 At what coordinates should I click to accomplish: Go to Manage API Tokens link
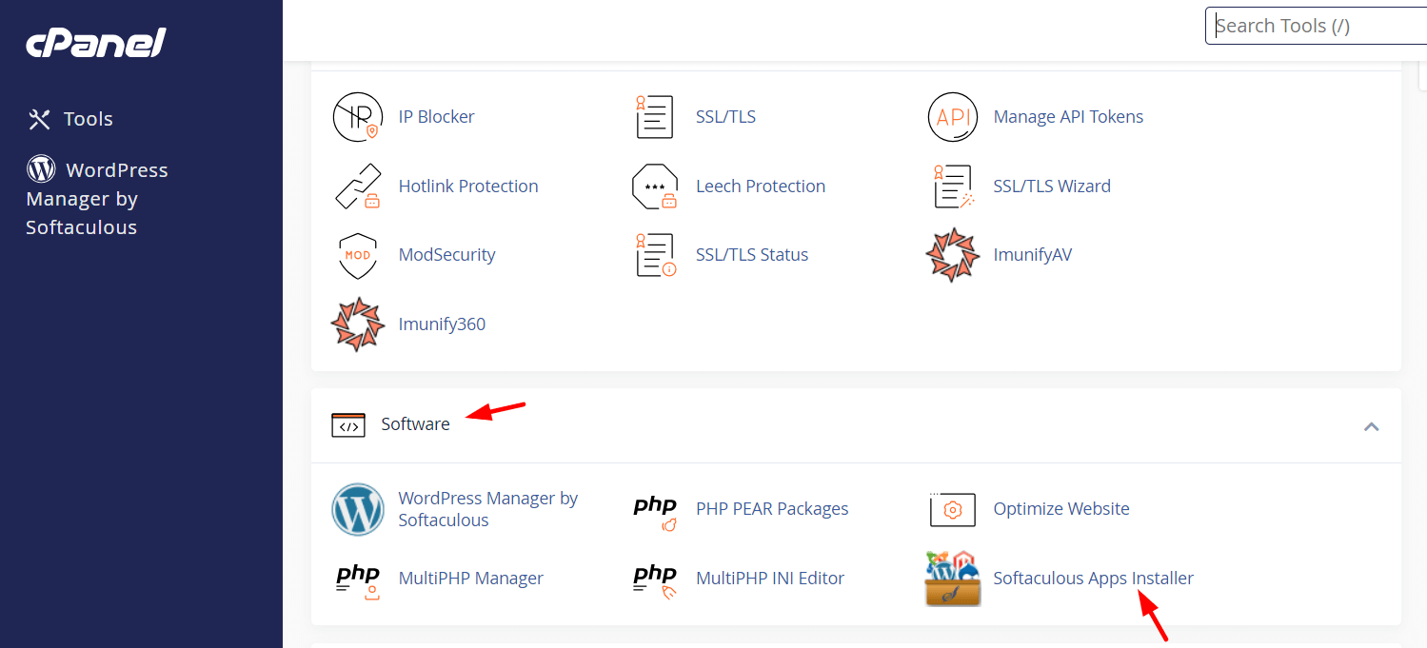[1068, 117]
